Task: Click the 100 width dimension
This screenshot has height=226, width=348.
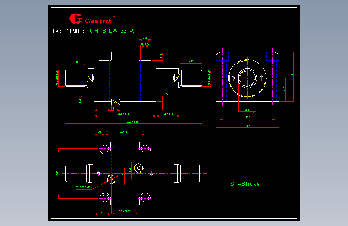Action: 247,117
